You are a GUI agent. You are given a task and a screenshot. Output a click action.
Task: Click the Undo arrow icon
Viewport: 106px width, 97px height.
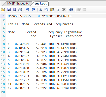point(28,9)
